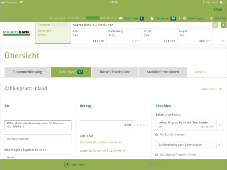Click the Abmelden link
Viewport: 227px width, 170px height.
(x=220, y=18)
